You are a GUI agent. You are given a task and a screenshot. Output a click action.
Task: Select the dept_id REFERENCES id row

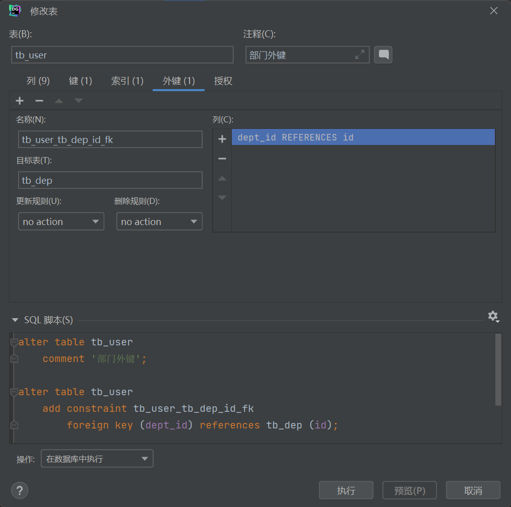coord(363,137)
